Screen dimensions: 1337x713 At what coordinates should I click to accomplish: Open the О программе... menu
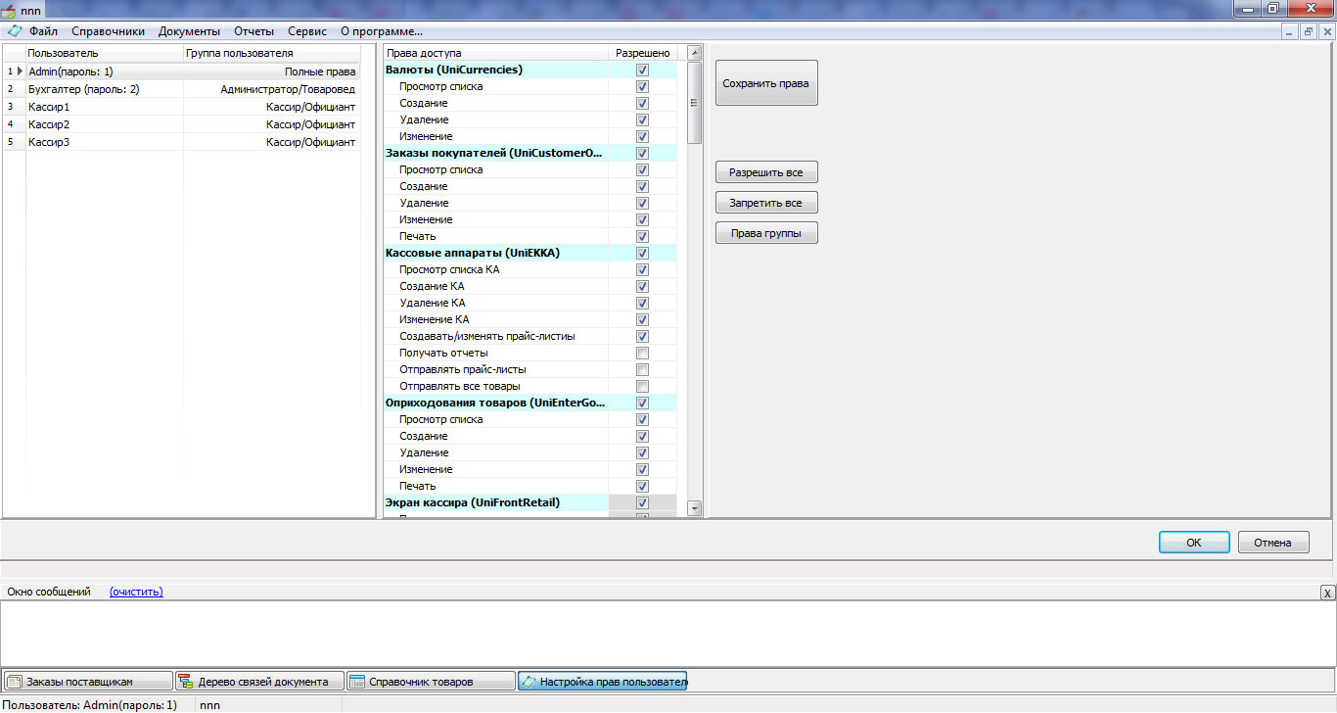tap(382, 31)
